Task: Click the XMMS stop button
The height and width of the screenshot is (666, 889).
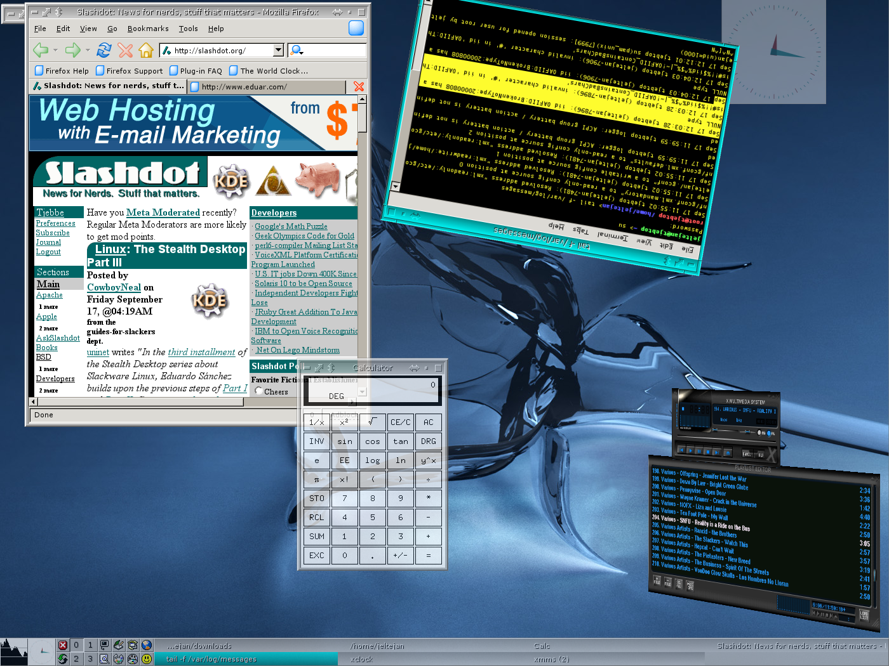Action: tap(707, 452)
